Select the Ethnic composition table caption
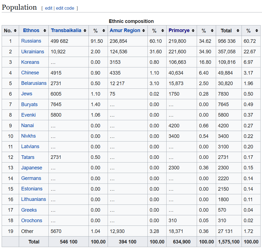 tap(131, 21)
